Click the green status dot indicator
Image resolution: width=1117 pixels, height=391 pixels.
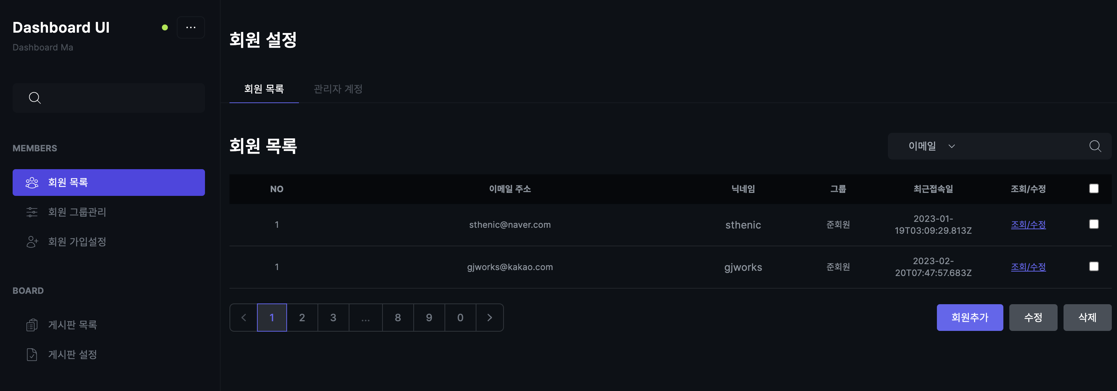point(165,27)
